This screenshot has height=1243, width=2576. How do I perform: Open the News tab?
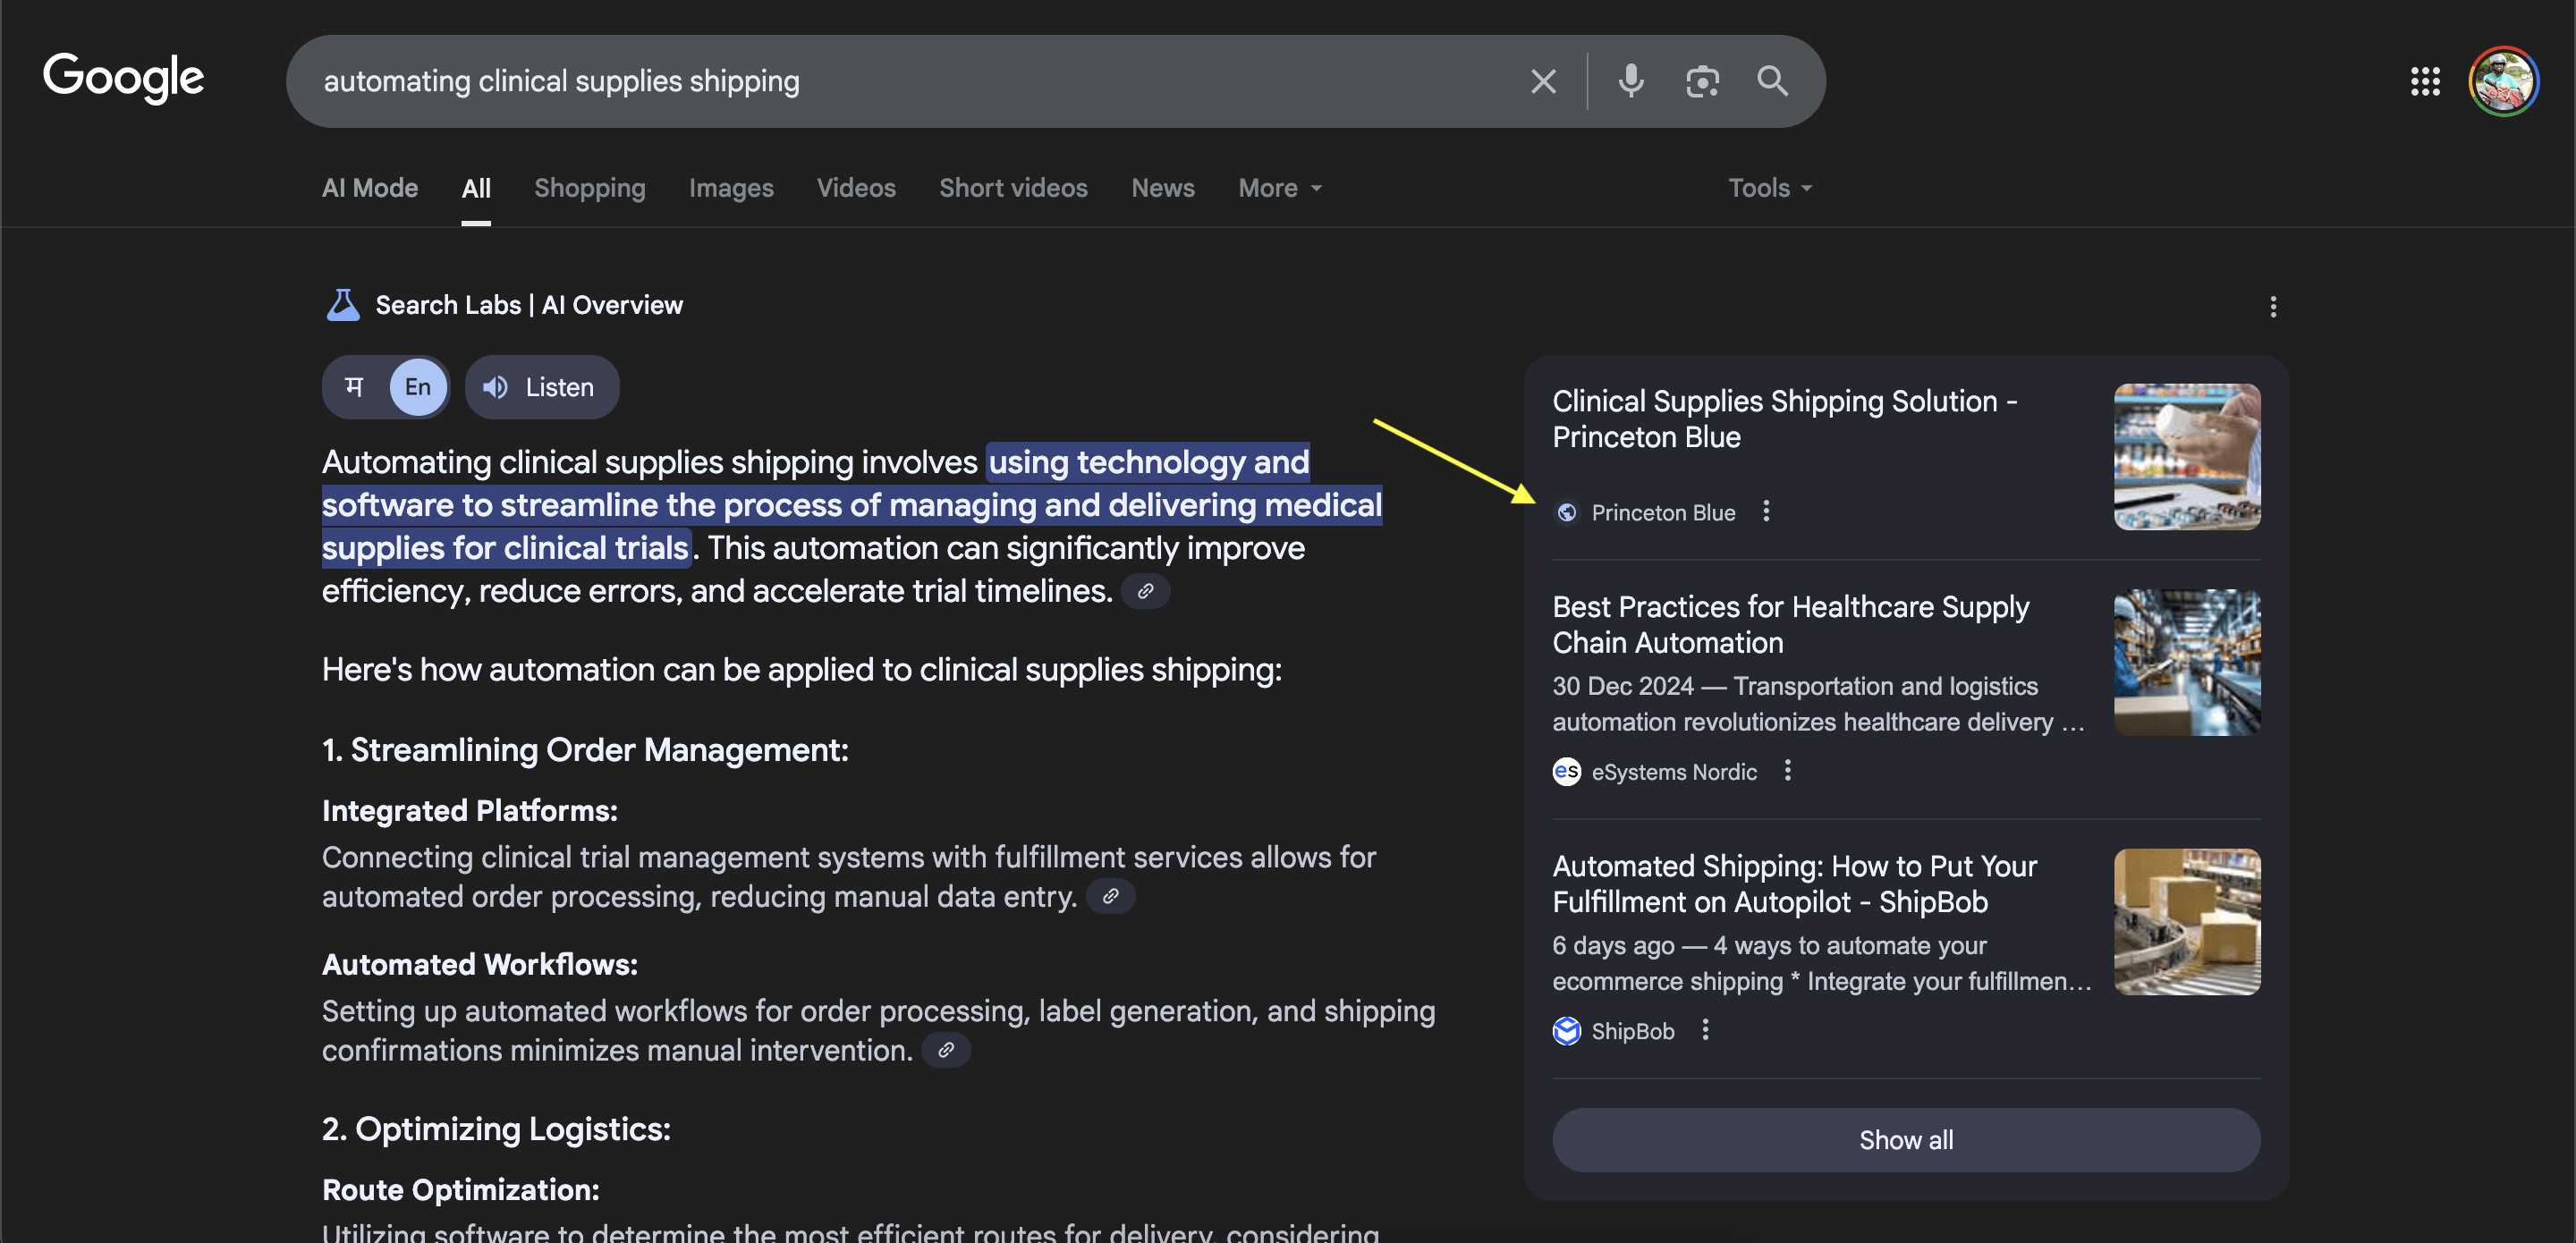click(1163, 188)
